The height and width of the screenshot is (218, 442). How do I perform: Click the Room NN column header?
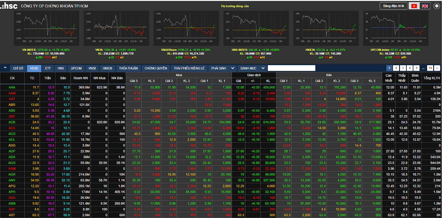tap(81, 78)
